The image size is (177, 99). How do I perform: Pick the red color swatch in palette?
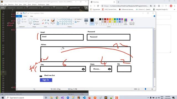click(x=107, y=19)
